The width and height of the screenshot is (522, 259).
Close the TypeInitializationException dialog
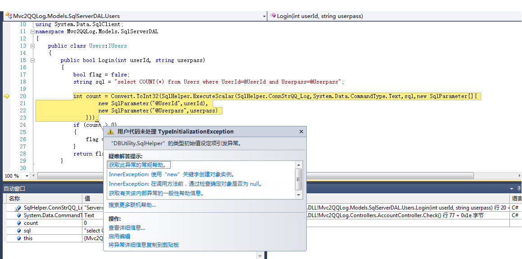(301, 132)
